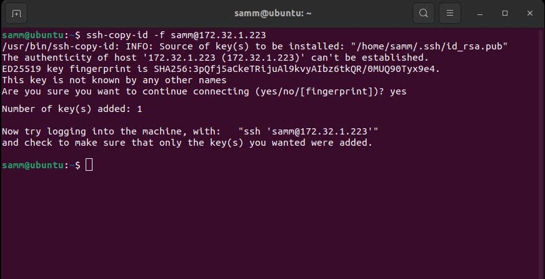
Task: Click the suggested ssh 'samm@172.32.1.223' command
Action: click(308, 131)
